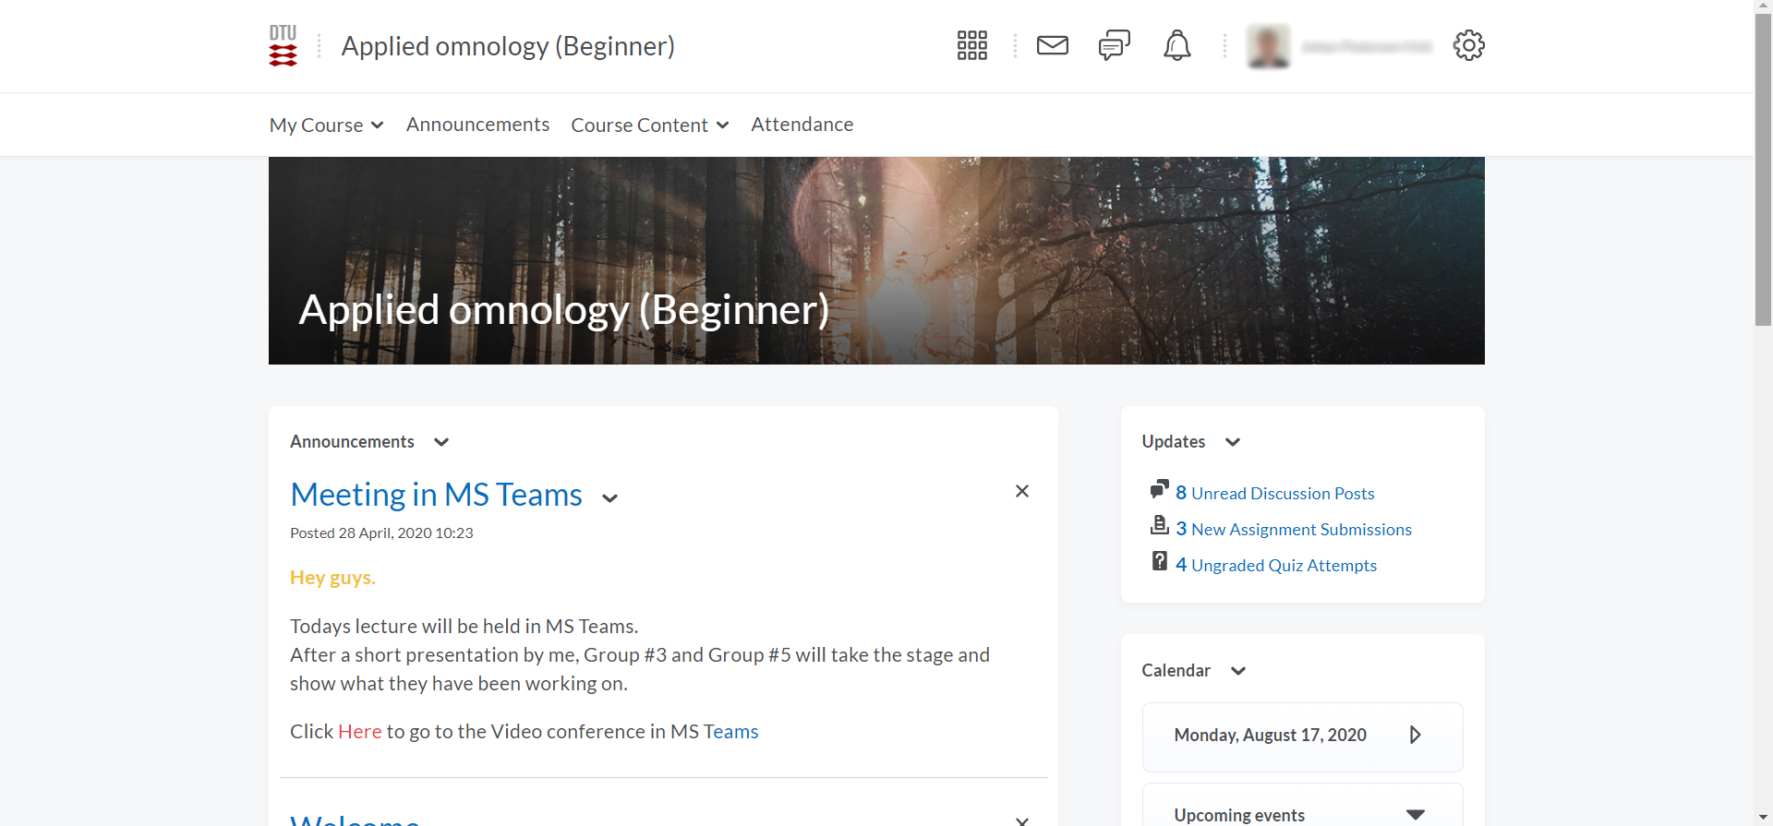This screenshot has width=1773, height=826.
Task: Click the user profile avatar
Action: [x=1268, y=46]
